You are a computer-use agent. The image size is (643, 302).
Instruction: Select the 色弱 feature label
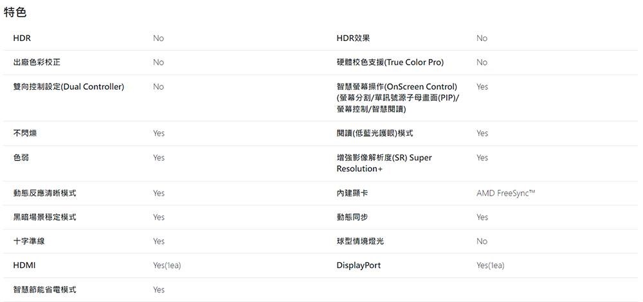click(21, 158)
